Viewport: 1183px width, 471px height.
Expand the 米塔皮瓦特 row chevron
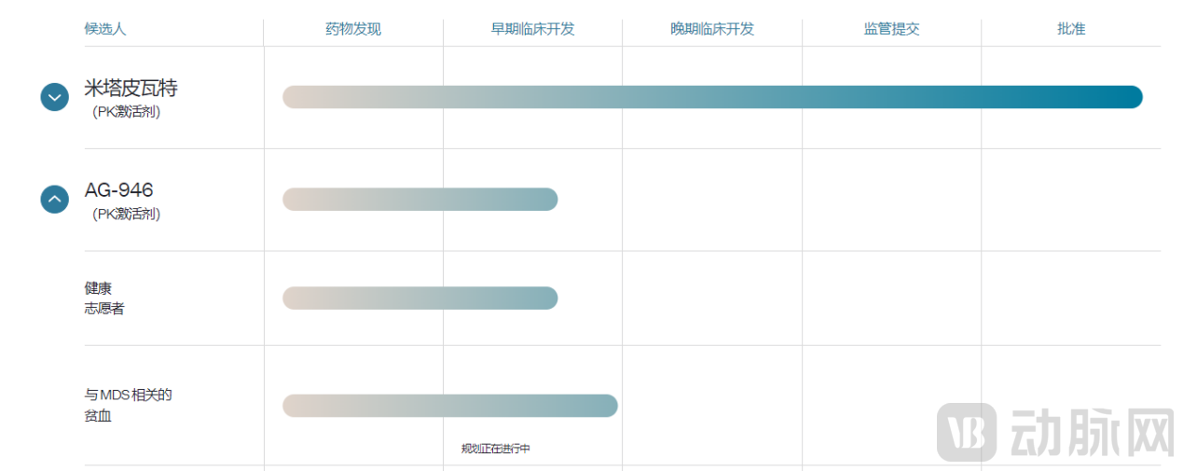tap(55, 97)
